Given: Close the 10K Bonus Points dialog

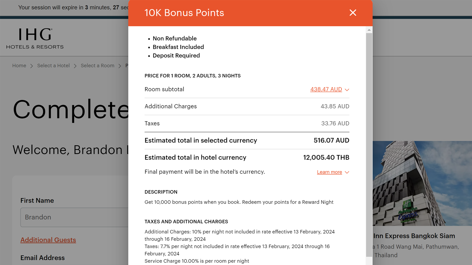Looking at the screenshot, I should [353, 13].
